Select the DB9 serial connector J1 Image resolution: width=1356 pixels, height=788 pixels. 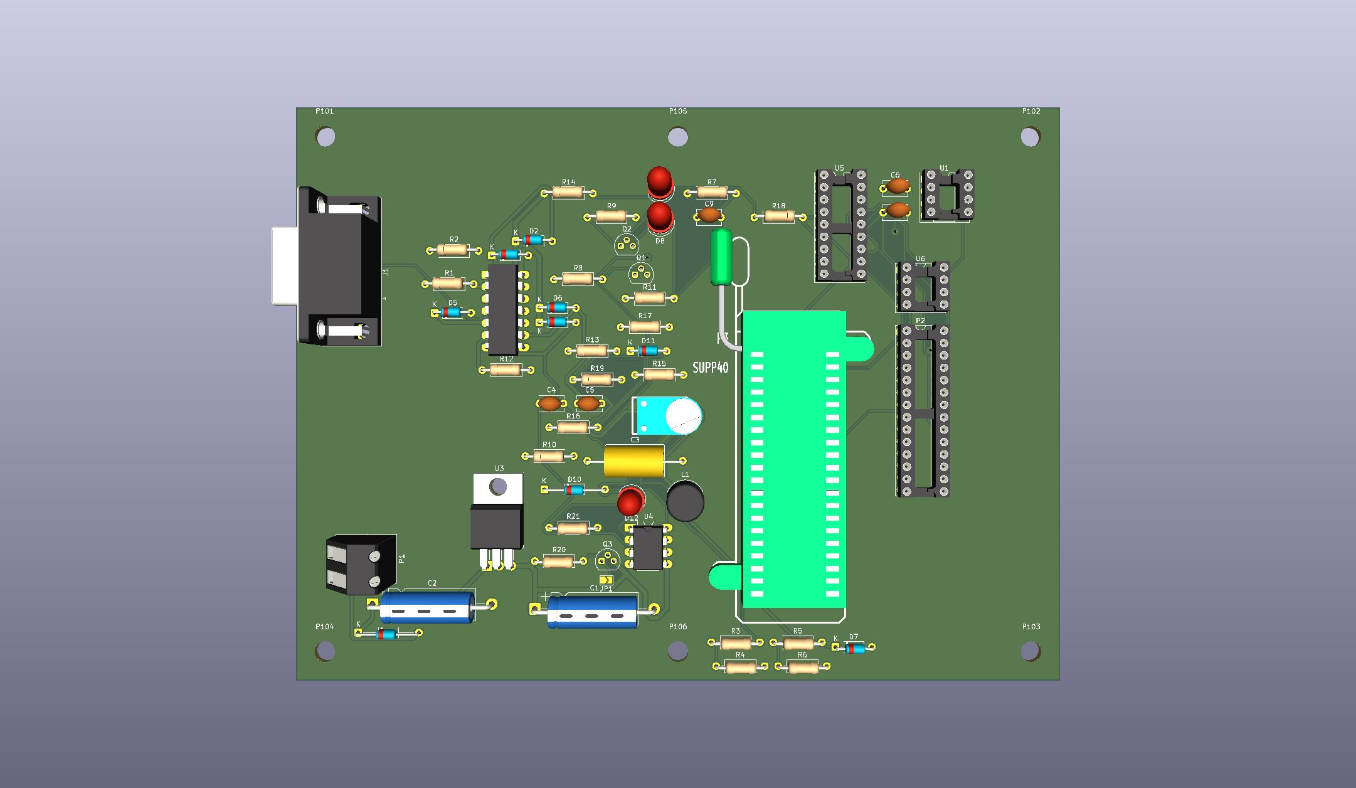point(327,266)
